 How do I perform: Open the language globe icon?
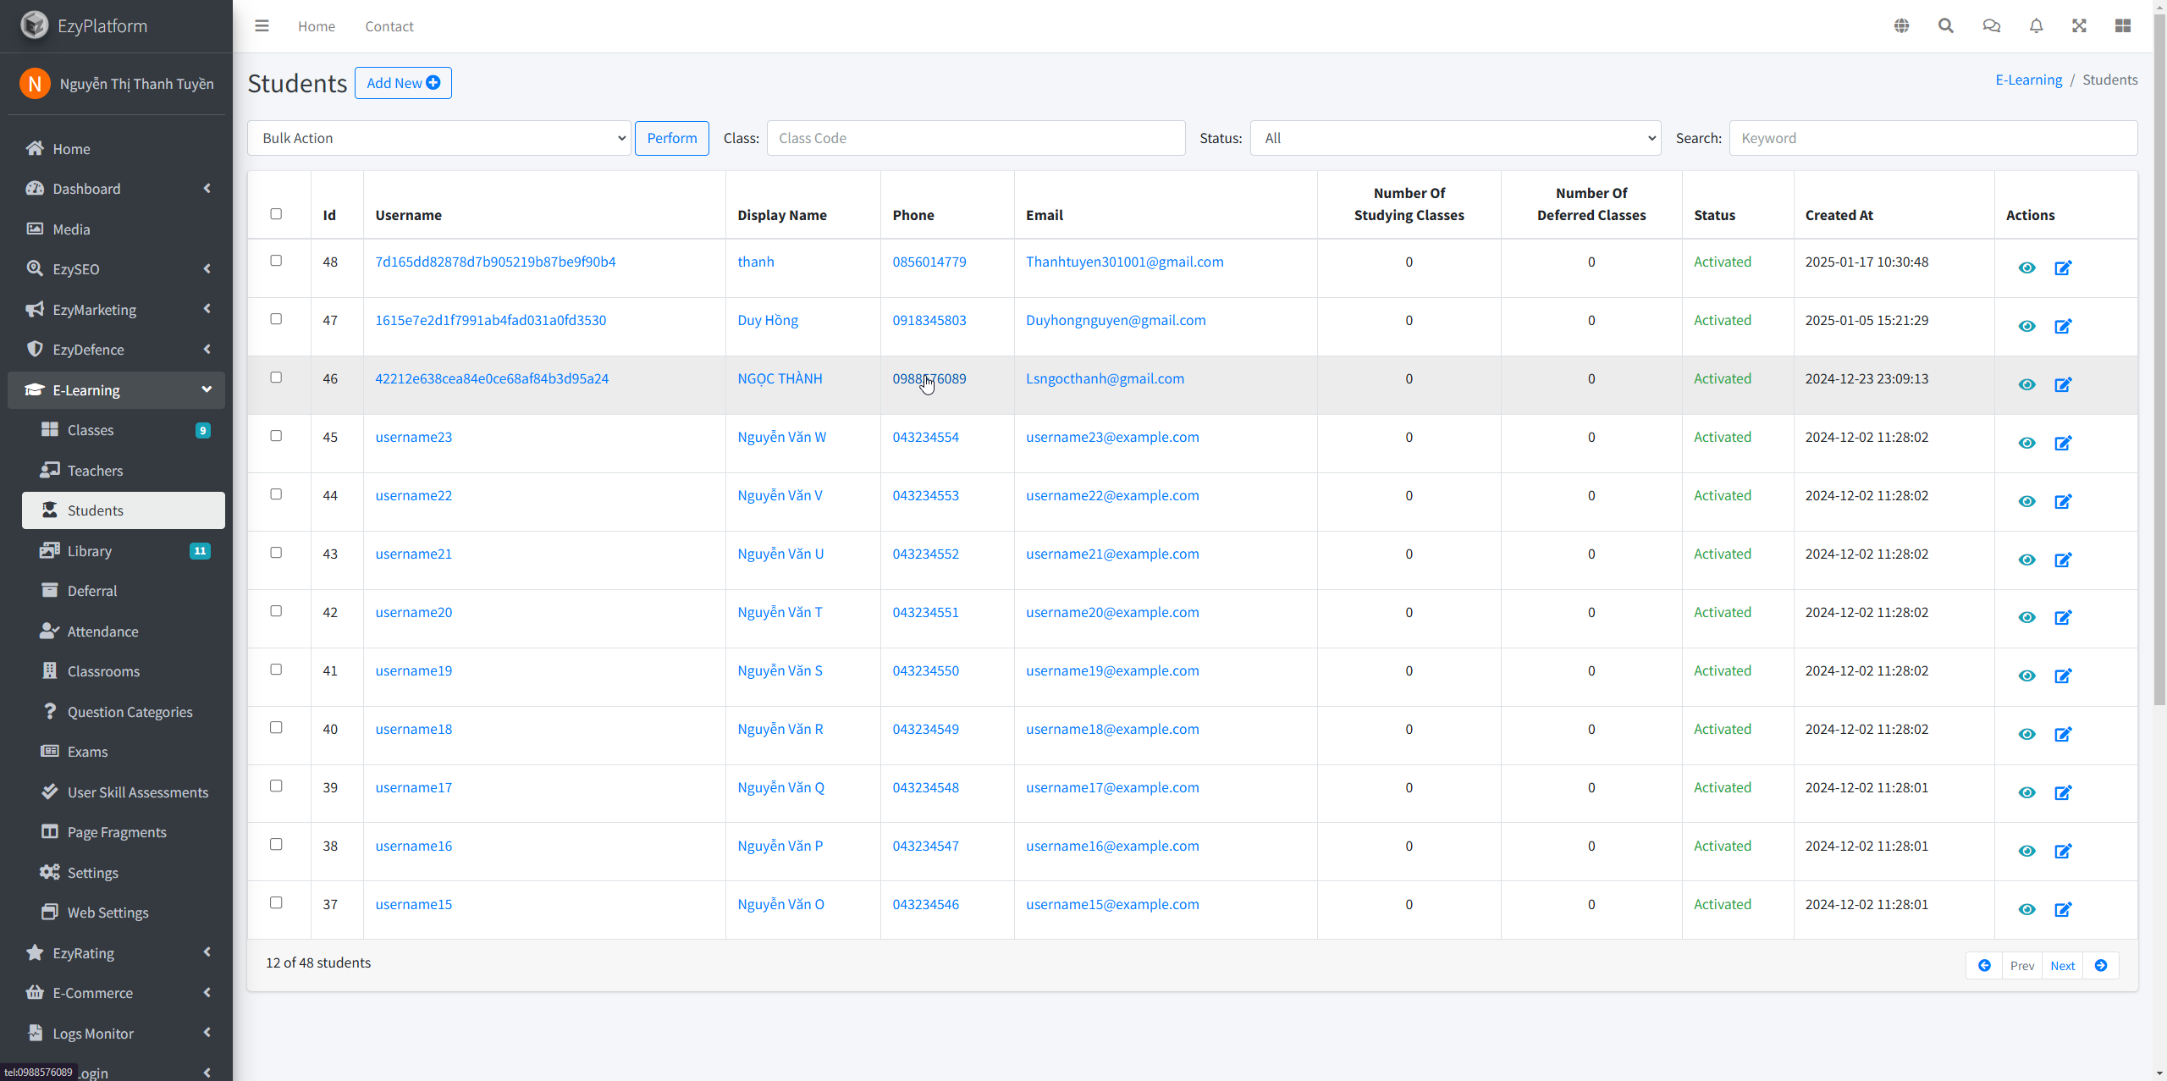(x=1901, y=26)
